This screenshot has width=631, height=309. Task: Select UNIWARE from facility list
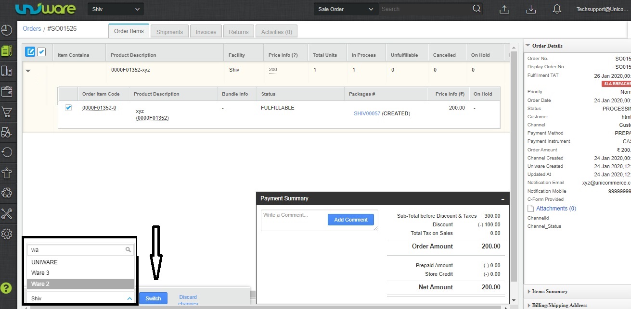tap(81, 262)
